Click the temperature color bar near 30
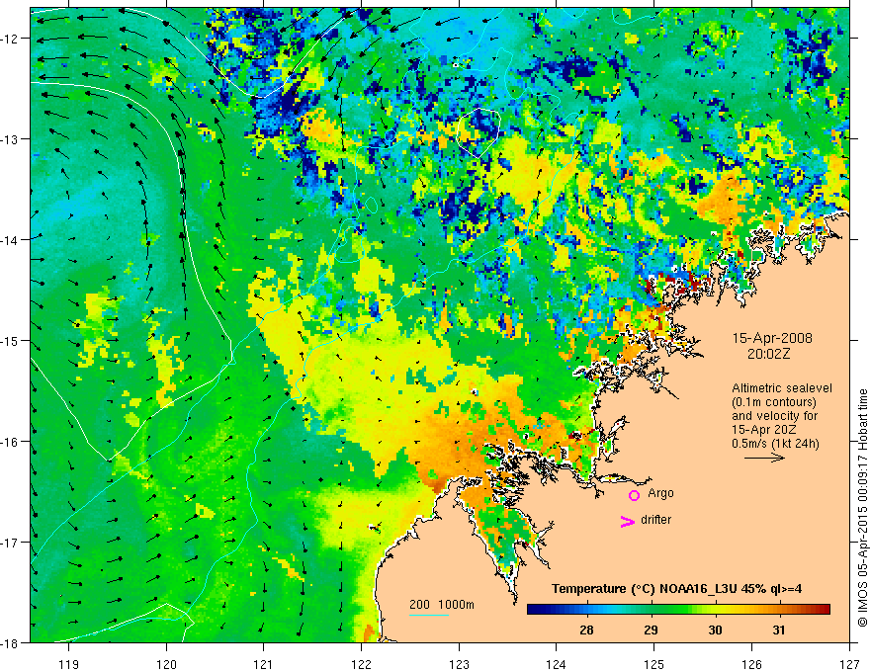This screenshot has height=672, width=870. [x=715, y=610]
